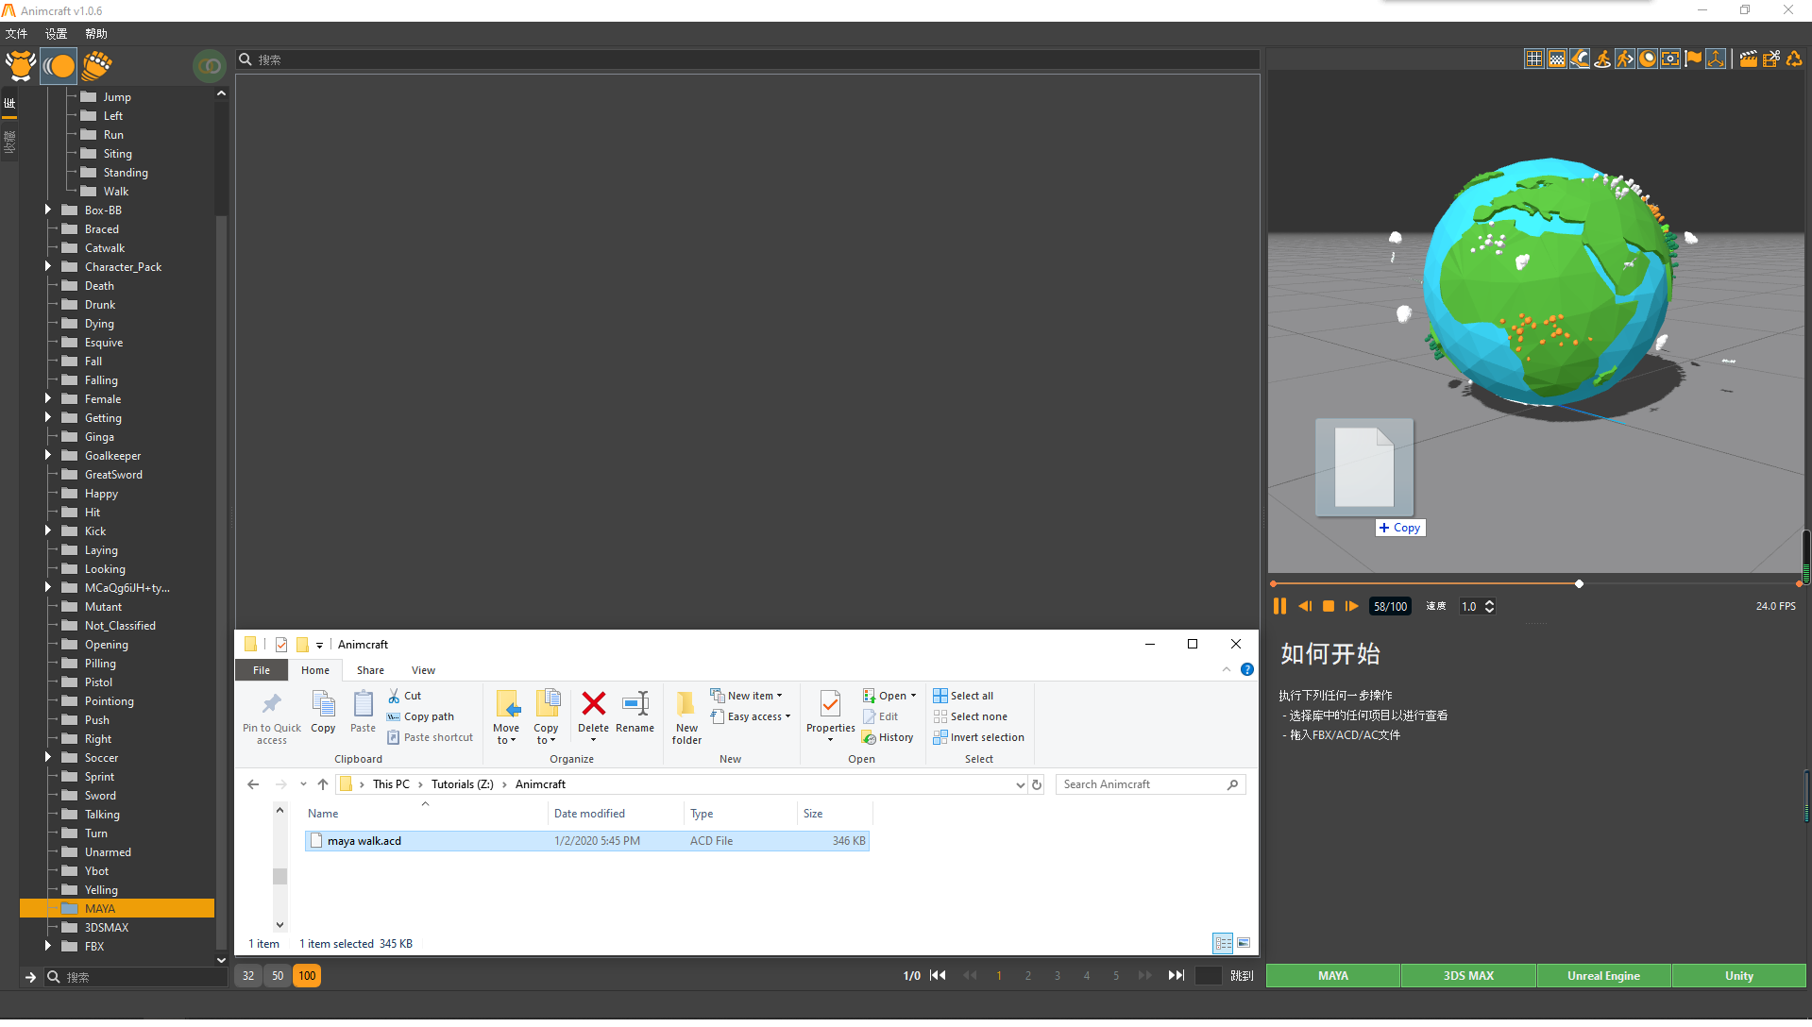The width and height of the screenshot is (1812, 1027).
Task: Click the Pin to Quick access icon
Action: pyautogui.click(x=272, y=704)
